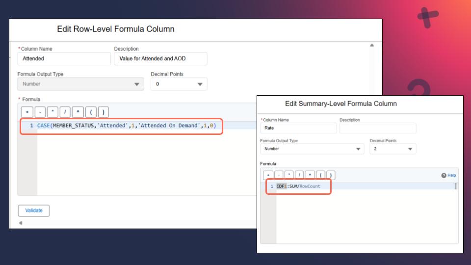This screenshot has height=265, width=471.
Task: Open the Help link
Action: [451, 175]
